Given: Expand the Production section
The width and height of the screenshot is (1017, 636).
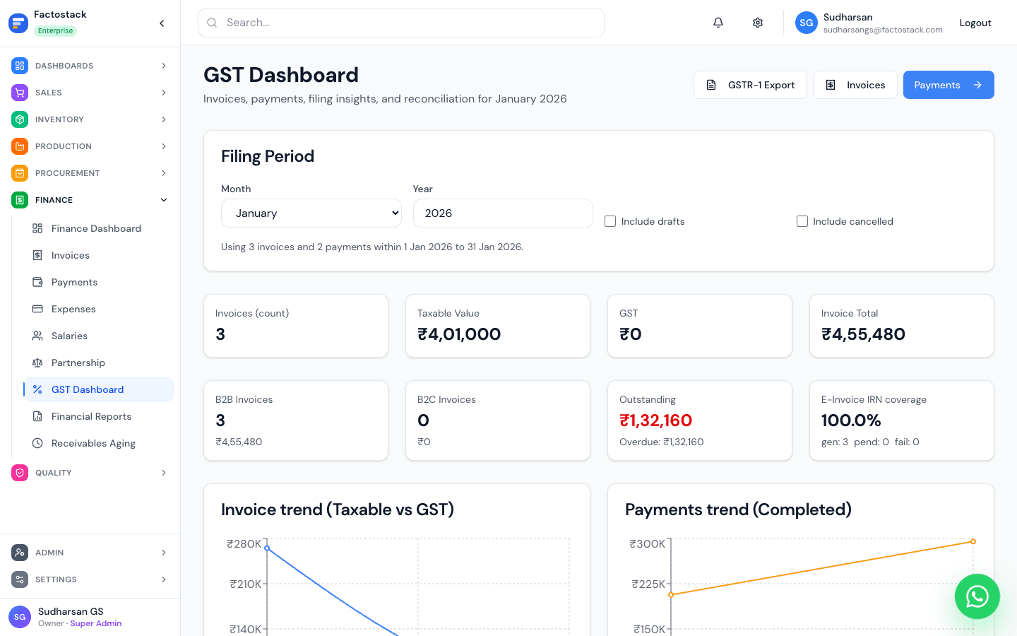Looking at the screenshot, I should tap(90, 146).
